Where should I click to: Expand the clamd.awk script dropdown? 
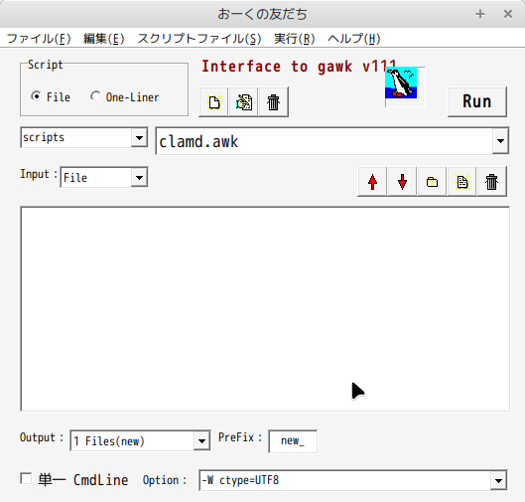click(500, 141)
